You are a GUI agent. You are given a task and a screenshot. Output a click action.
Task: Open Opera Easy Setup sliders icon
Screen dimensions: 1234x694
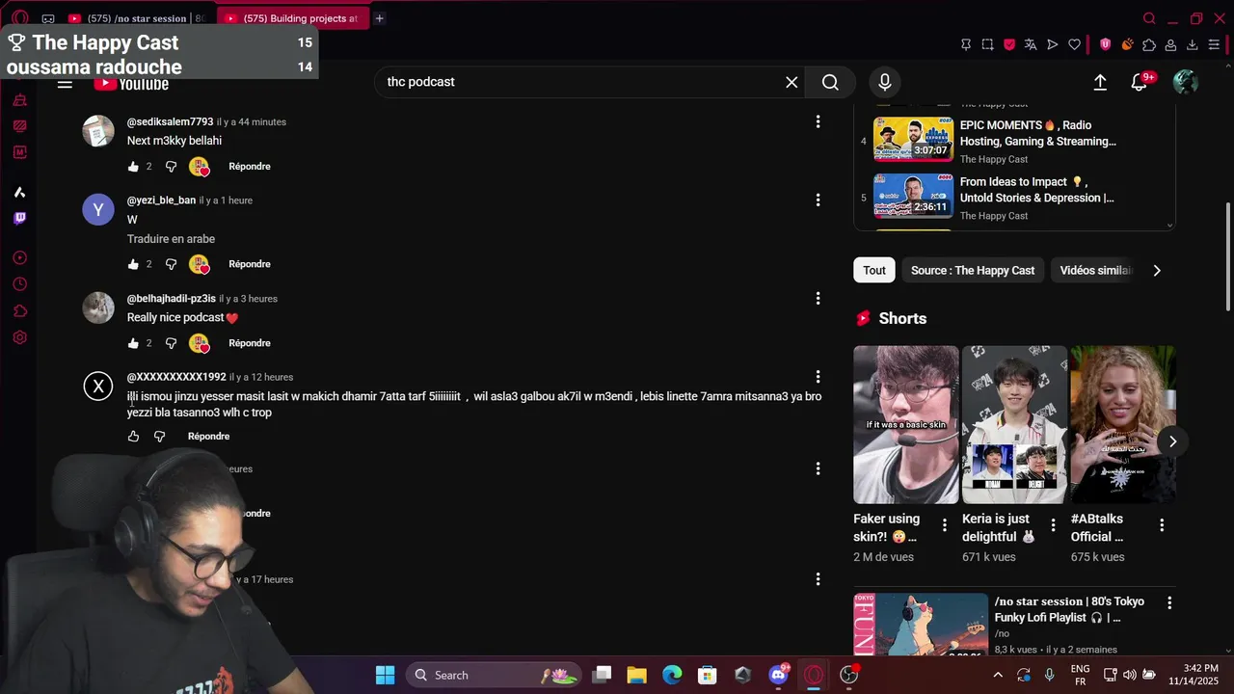coord(1214,45)
